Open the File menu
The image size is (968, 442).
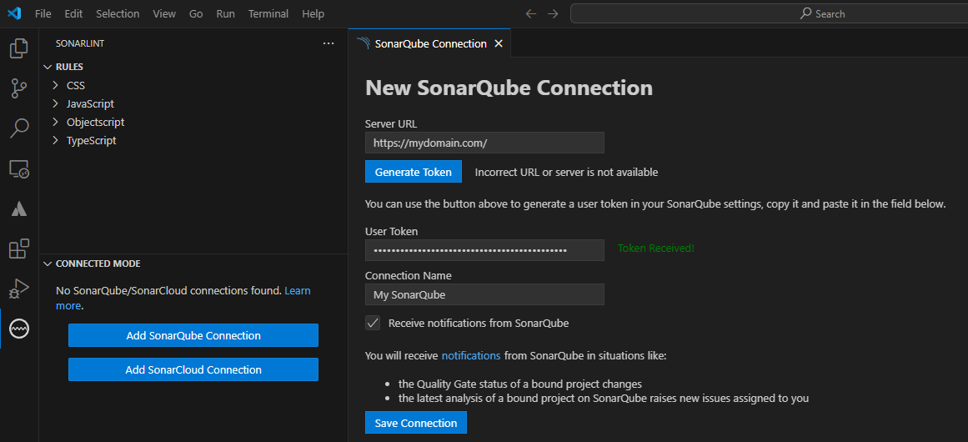43,13
